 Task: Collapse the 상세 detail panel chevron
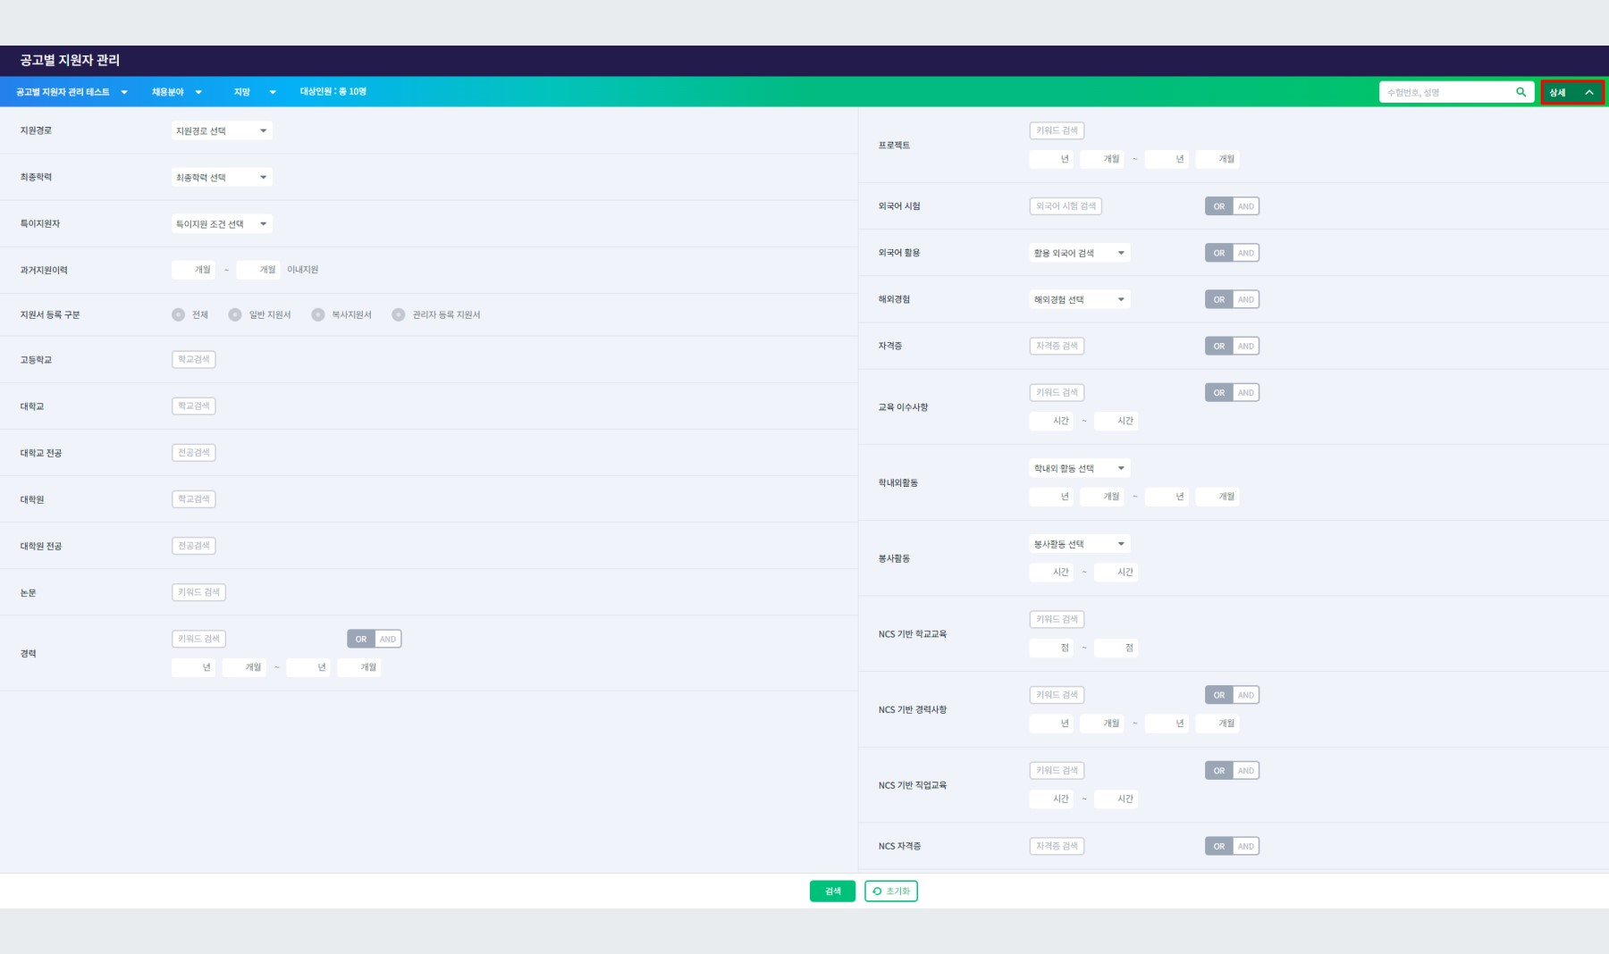pyautogui.click(x=1589, y=92)
